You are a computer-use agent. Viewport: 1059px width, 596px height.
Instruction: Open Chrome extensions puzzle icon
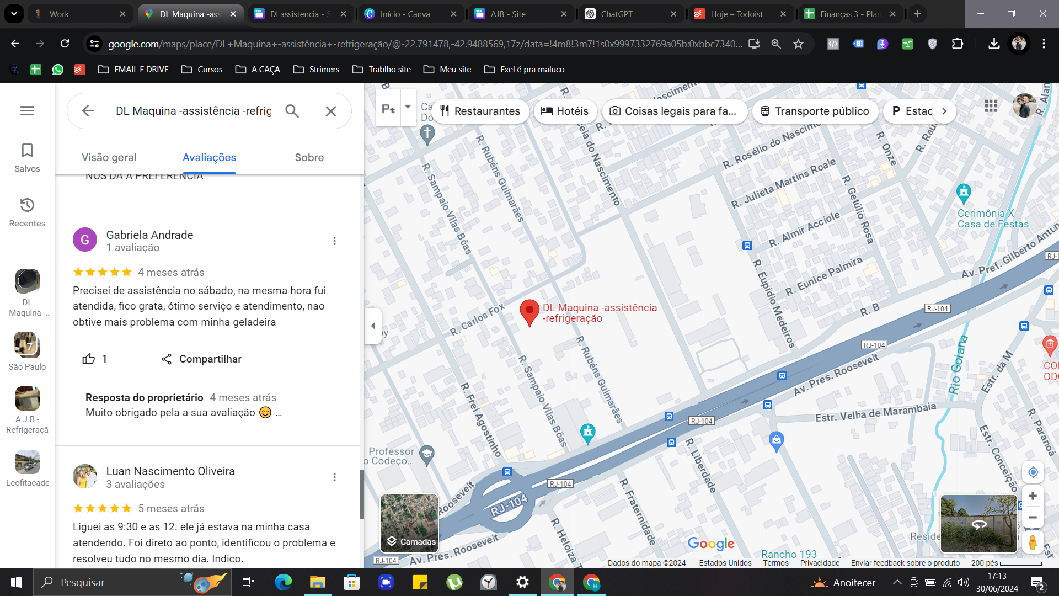958,44
